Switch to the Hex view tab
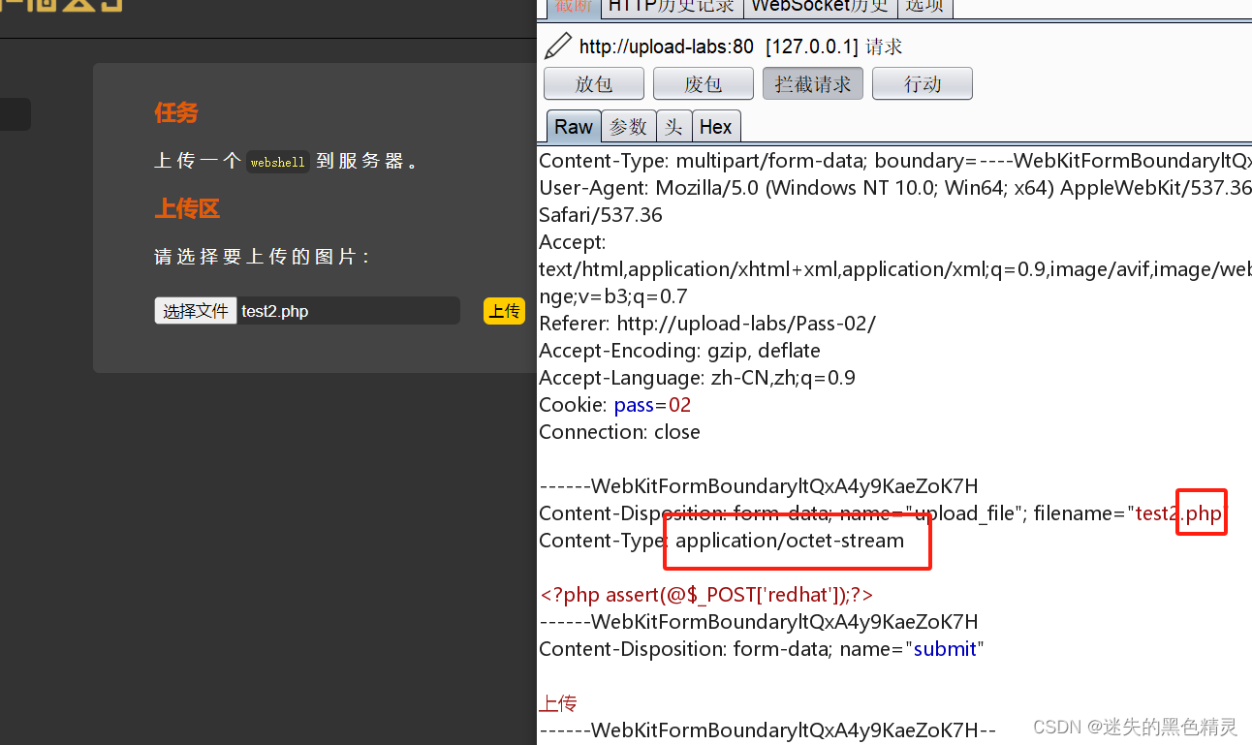Screen dimensions: 1252x745 715,127
